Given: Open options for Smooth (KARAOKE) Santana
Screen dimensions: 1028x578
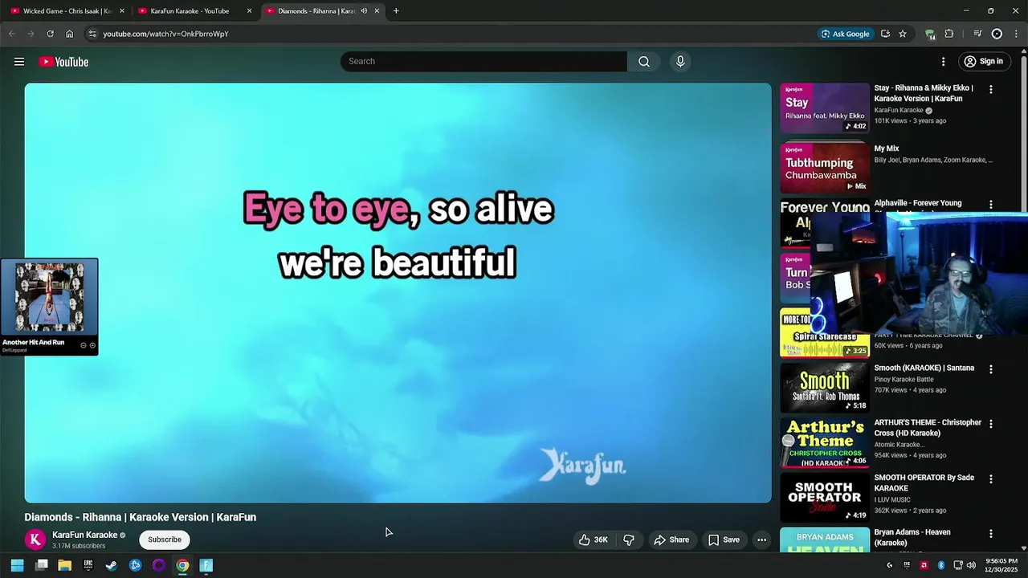Looking at the screenshot, I should [x=991, y=369].
